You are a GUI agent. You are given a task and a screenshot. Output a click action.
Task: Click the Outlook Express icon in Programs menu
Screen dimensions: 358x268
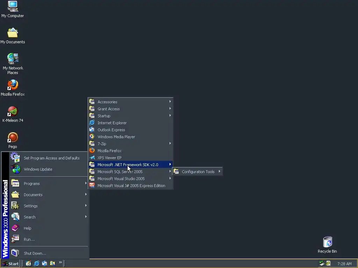[92, 129]
